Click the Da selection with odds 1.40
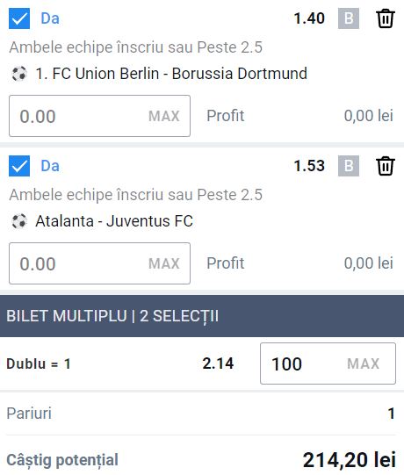 [50, 18]
